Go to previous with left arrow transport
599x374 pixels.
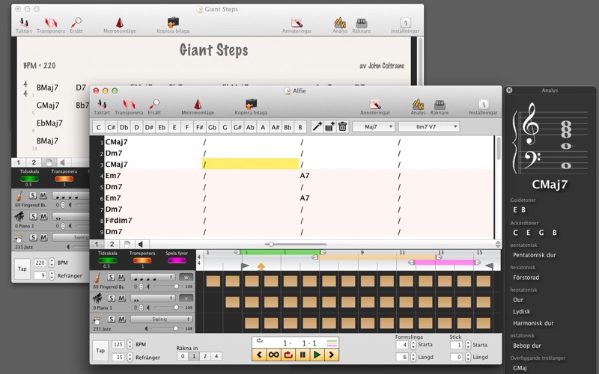point(259,355)
